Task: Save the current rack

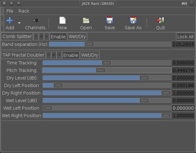Action: coord(109,21)
